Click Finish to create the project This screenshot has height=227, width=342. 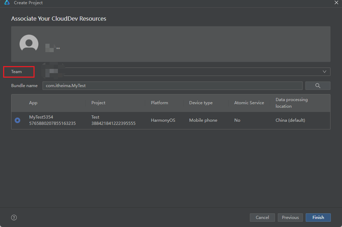click(x=318, y=218)
